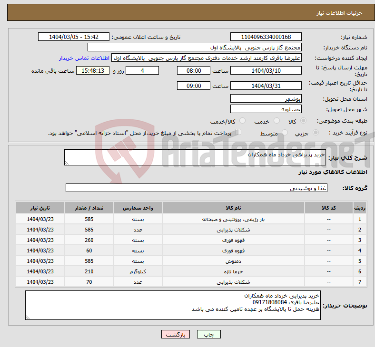Open the اطلاعات تماس خریدار link
The width and height of the screenshot is (375, 347).
coord(84,58)
